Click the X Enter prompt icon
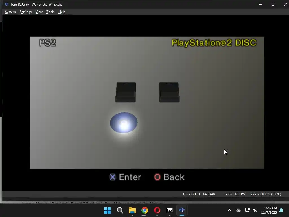Screen dimensions: 289x217 (112, 177)
